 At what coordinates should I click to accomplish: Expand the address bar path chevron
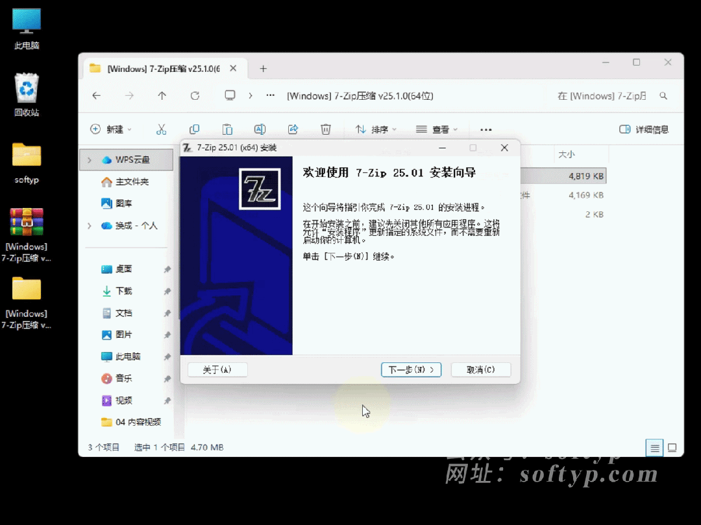tap(251, 95)
